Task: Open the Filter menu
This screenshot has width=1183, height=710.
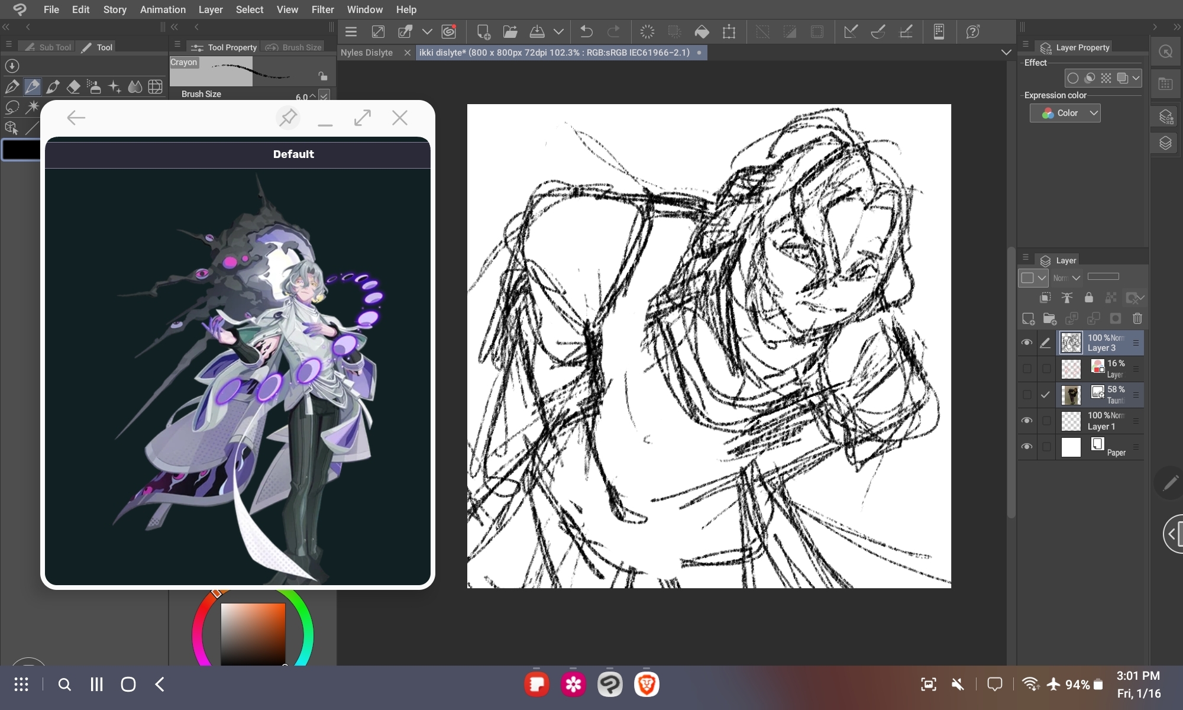Action: tap(322, 9)
